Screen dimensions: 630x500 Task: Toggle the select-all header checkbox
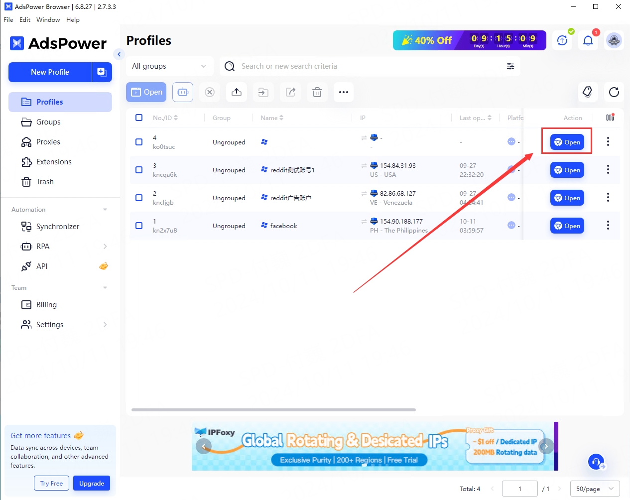pyautogui.click(x=139, y=118)
